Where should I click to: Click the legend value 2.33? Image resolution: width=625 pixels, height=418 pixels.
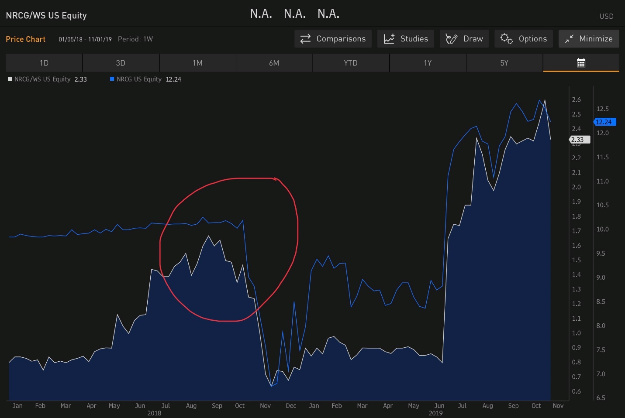tap(81, 79)
